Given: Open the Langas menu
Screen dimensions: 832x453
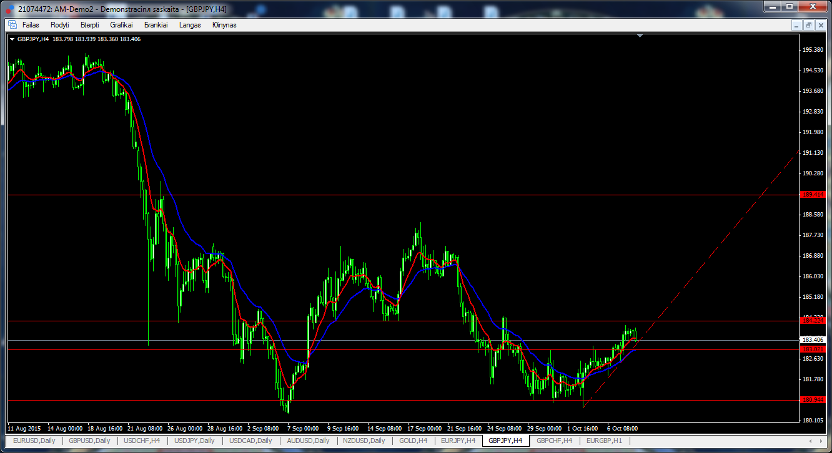Looking at the screenshot, I should (x=190, y=25).
